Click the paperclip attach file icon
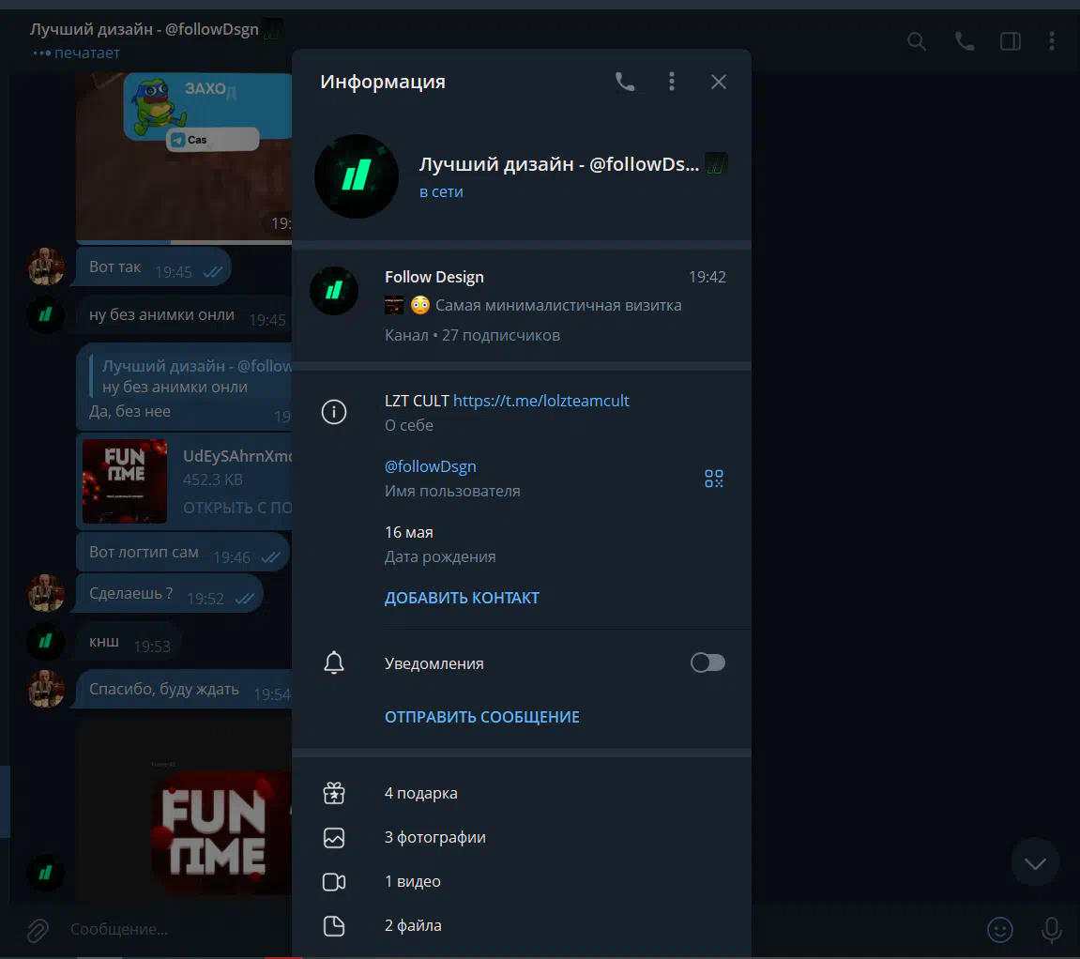Screen dimensions: 1080x959 38,930
